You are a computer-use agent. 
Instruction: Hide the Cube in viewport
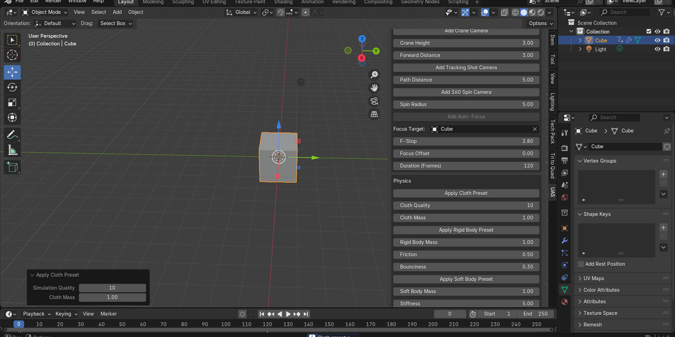coord(657,40)
